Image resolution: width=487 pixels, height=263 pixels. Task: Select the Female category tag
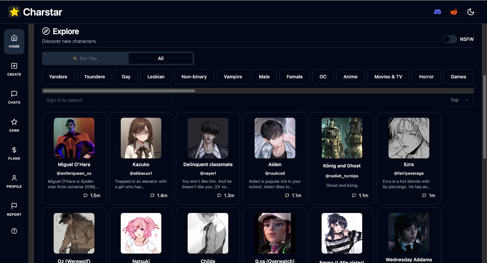(295, 77)
